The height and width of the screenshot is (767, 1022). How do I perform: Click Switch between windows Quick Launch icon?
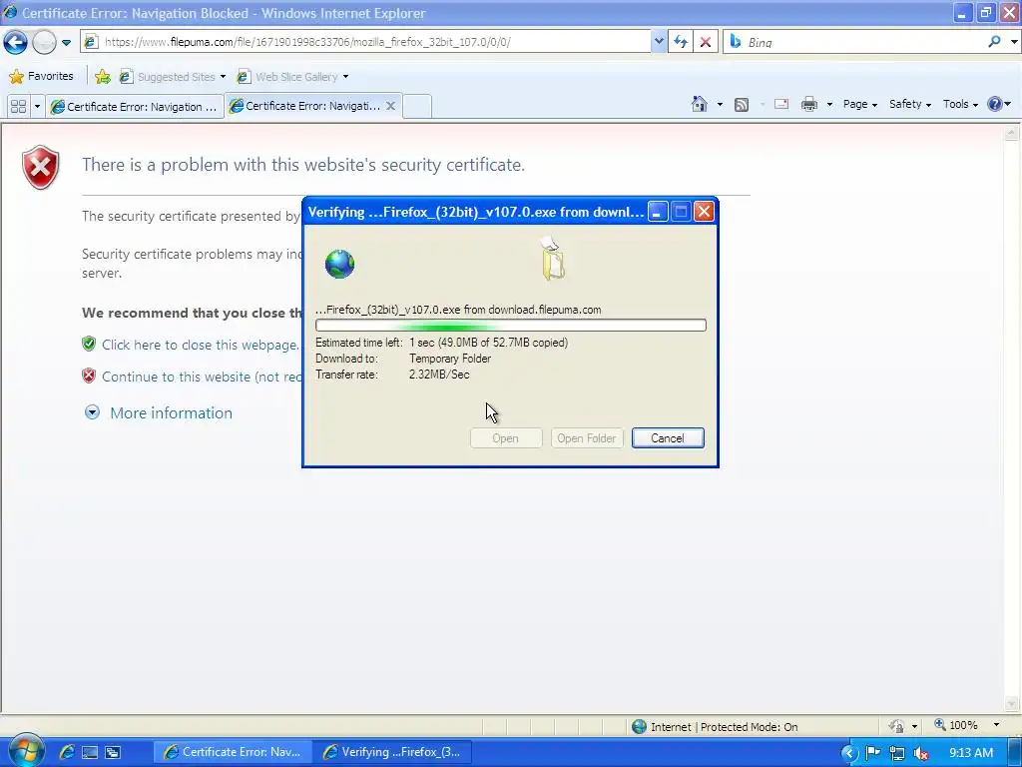pos(113,752)
